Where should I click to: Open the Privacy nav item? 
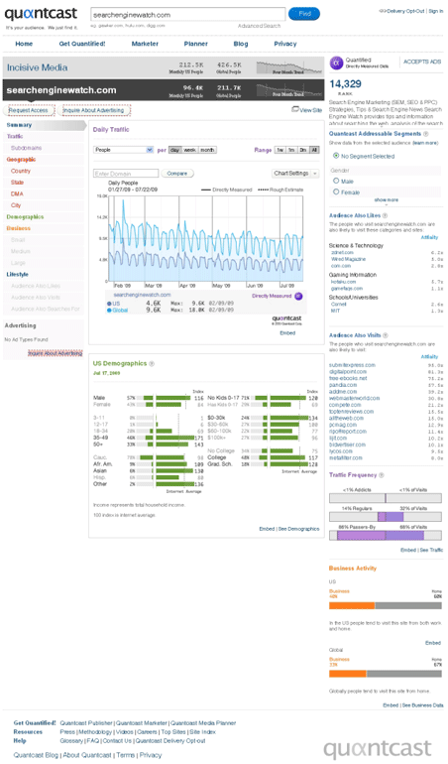pyautogui.click(x=285, y=44)
